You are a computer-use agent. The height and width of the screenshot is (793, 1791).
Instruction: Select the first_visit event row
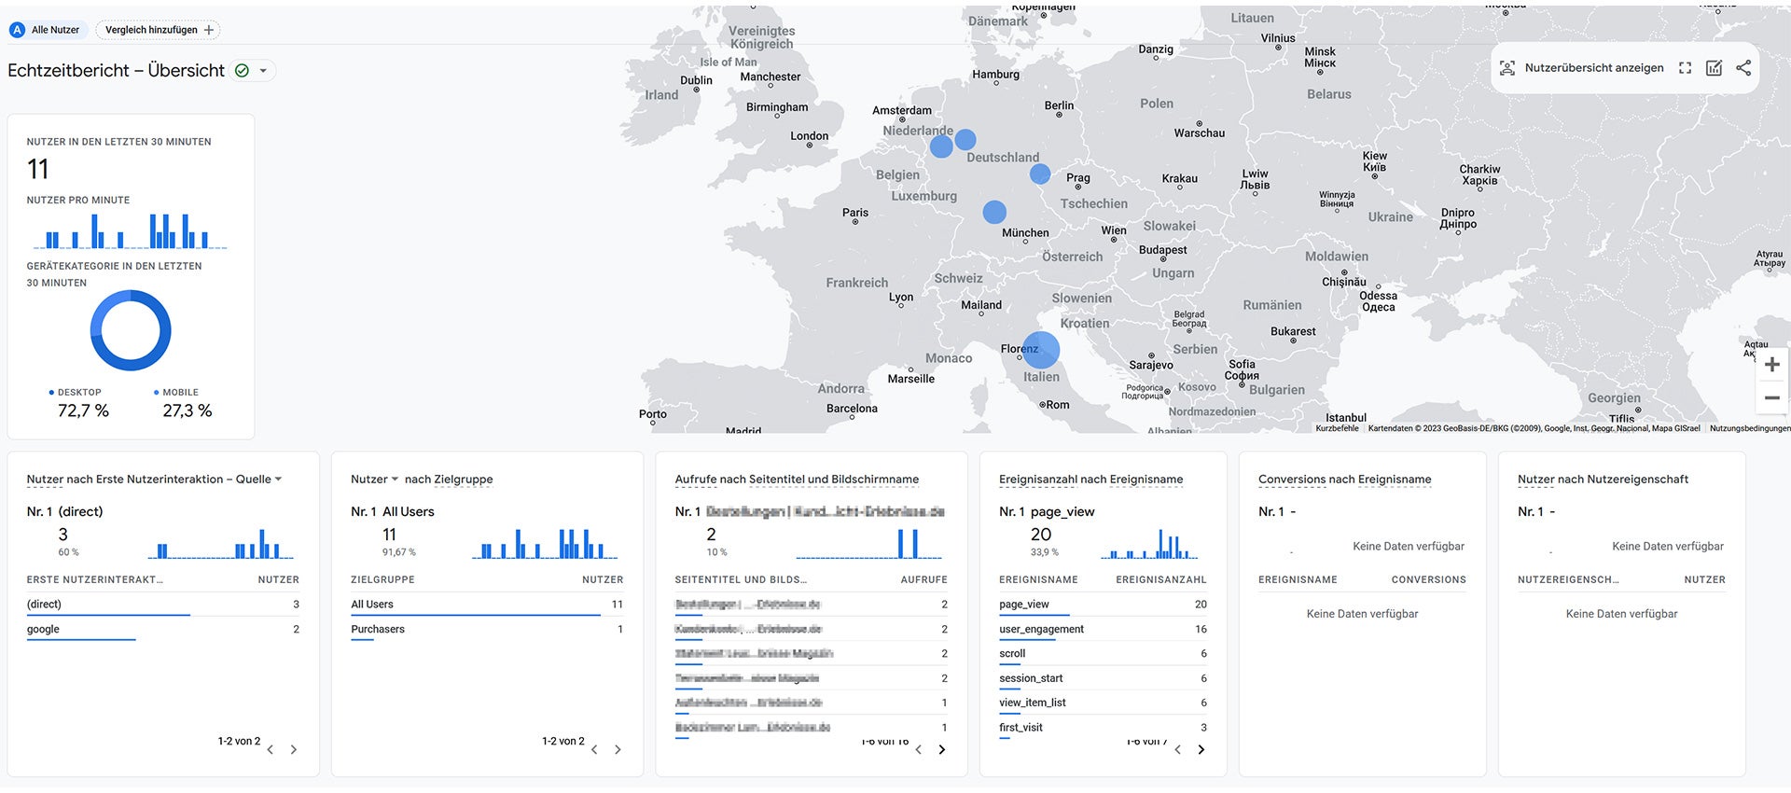(x=1103, y=728)
